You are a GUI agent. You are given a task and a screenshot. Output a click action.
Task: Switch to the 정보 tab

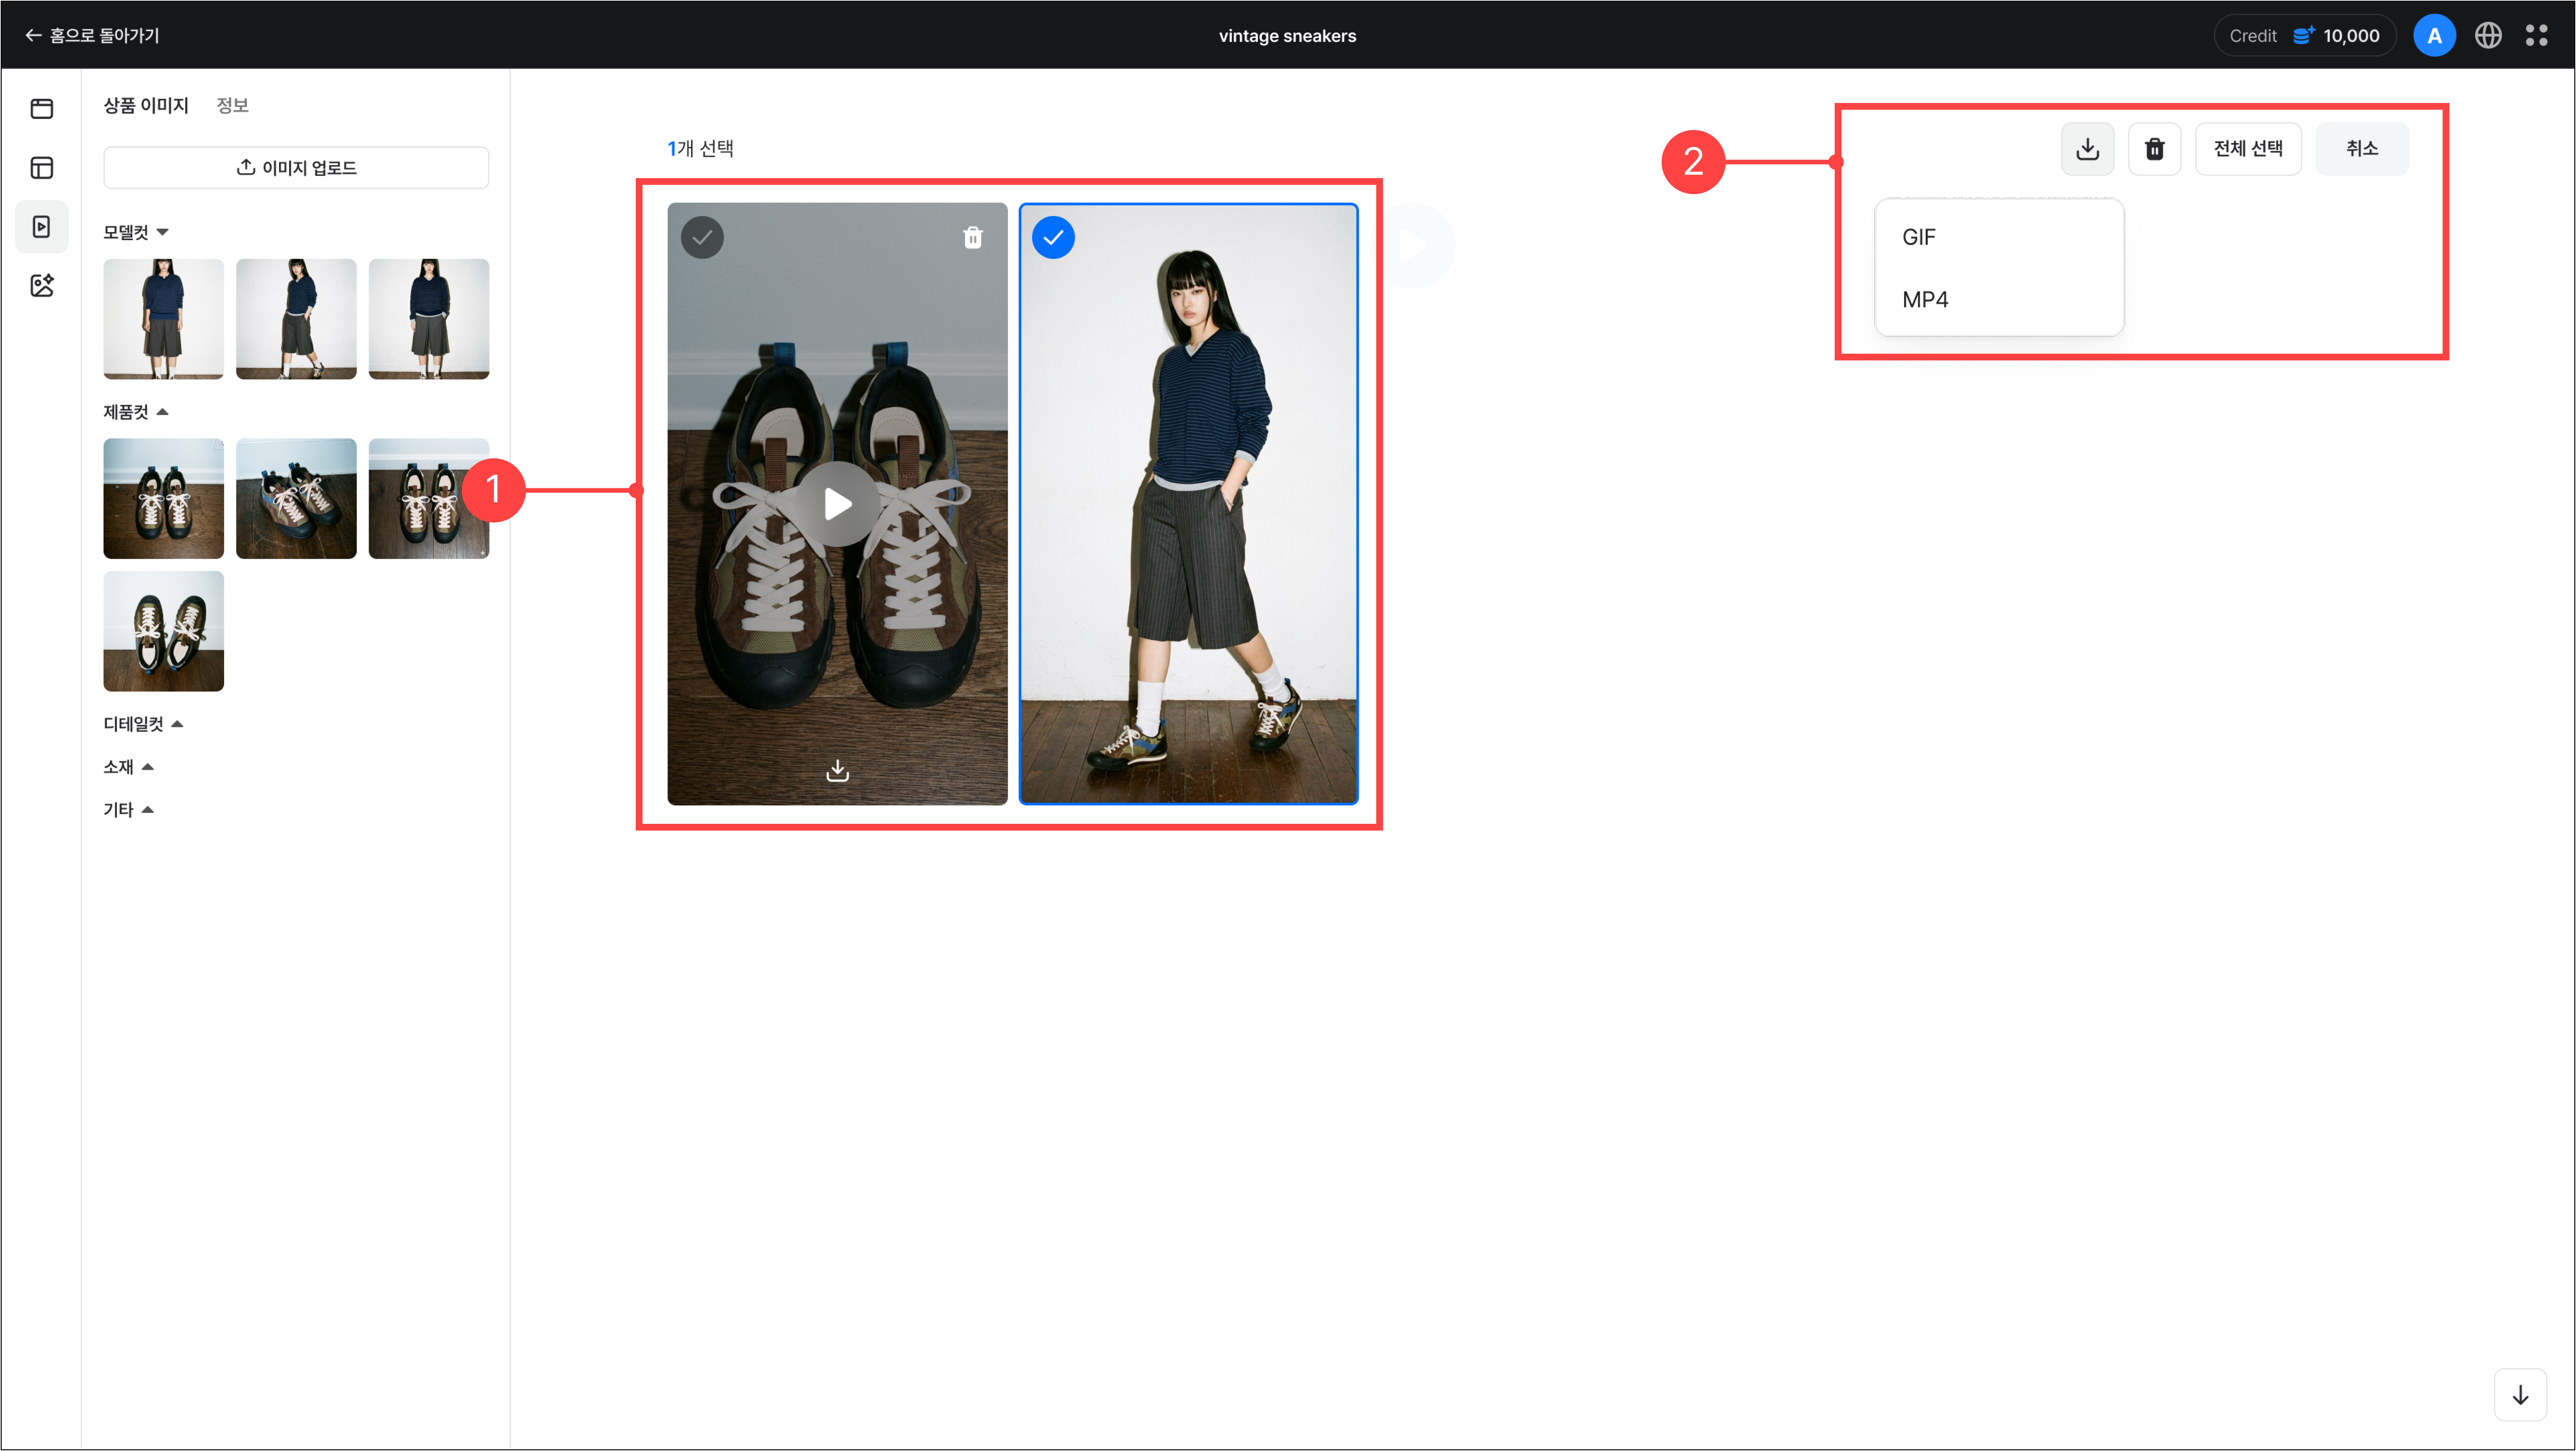point(232,105)
